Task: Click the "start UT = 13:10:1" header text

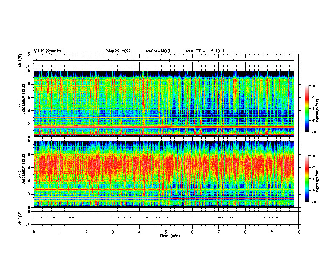Action: [205, 51]
